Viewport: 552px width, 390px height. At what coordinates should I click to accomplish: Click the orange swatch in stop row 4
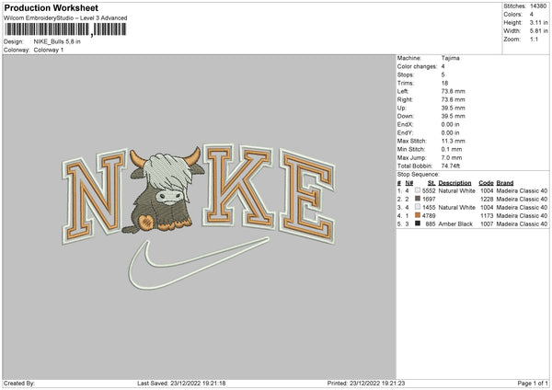point(418,215)
